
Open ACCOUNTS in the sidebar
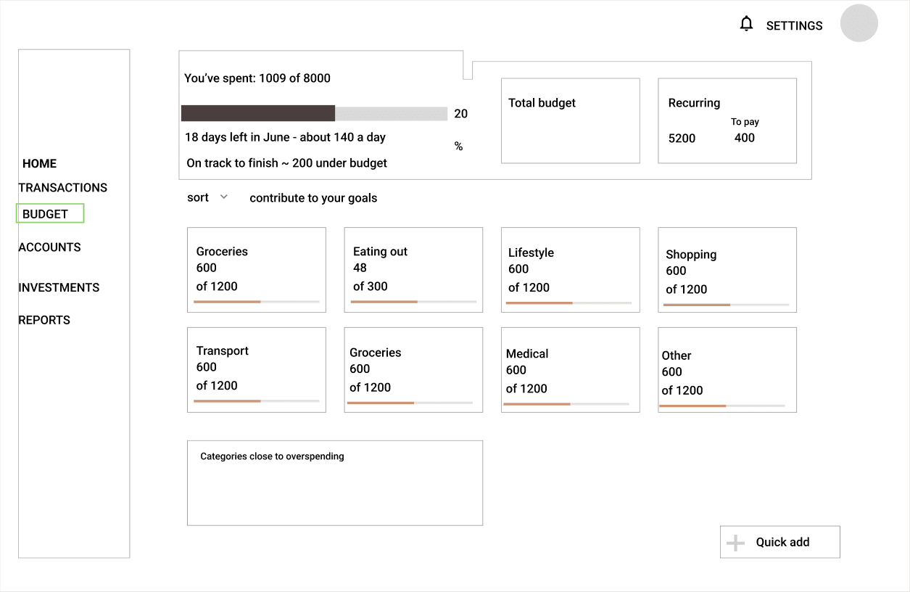tap(50, 247)
